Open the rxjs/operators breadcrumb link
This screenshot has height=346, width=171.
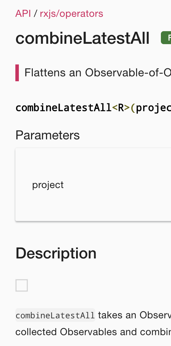tap(72, 14)
